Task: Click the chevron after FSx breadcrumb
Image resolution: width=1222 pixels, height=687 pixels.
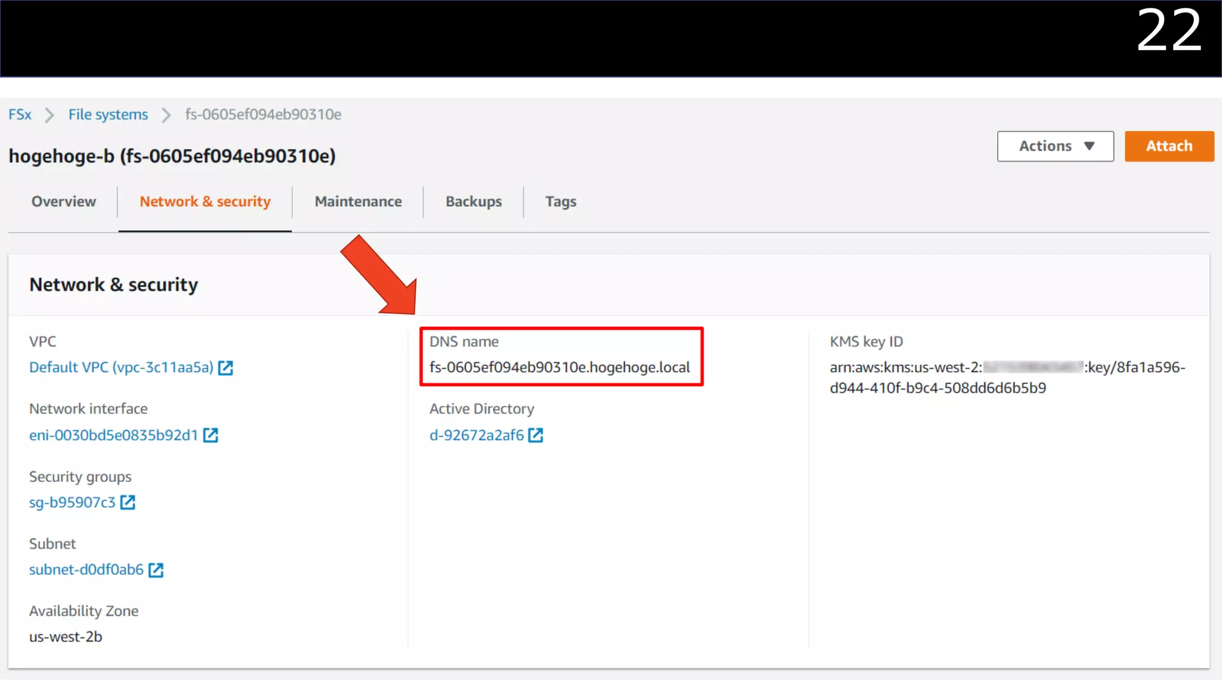Action: (x=50, y=115)
